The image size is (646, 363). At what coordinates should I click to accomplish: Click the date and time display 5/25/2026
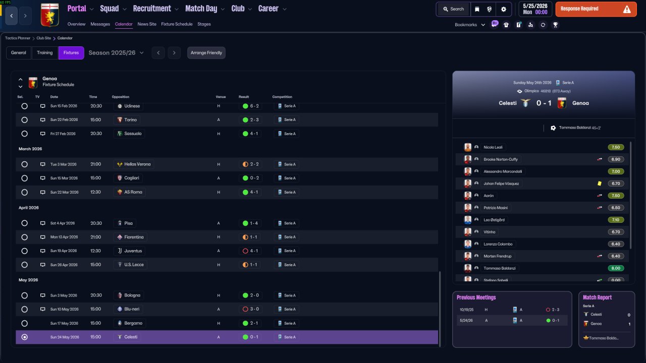534,9
